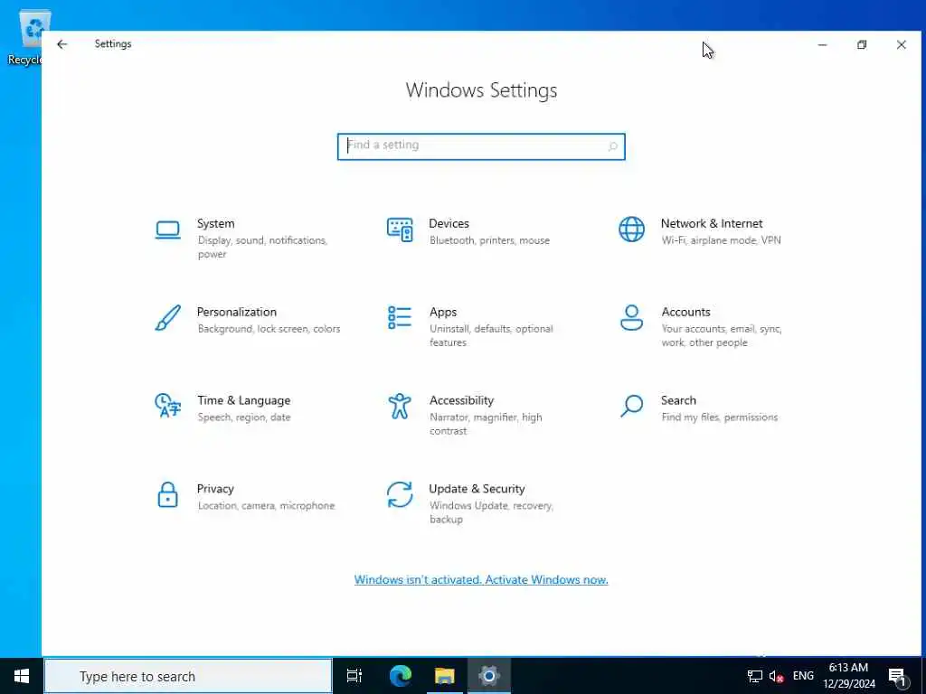Open Devices keyboard and speaker icon

(x=400, y=230)
